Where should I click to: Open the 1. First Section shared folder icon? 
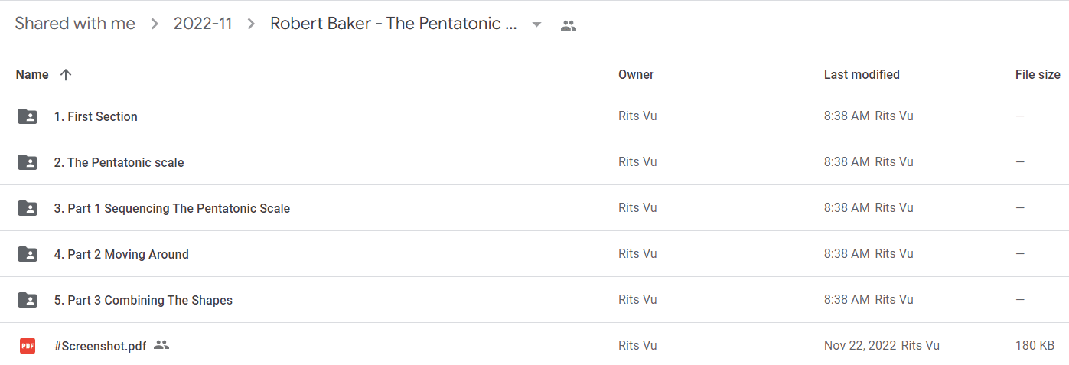28,116
